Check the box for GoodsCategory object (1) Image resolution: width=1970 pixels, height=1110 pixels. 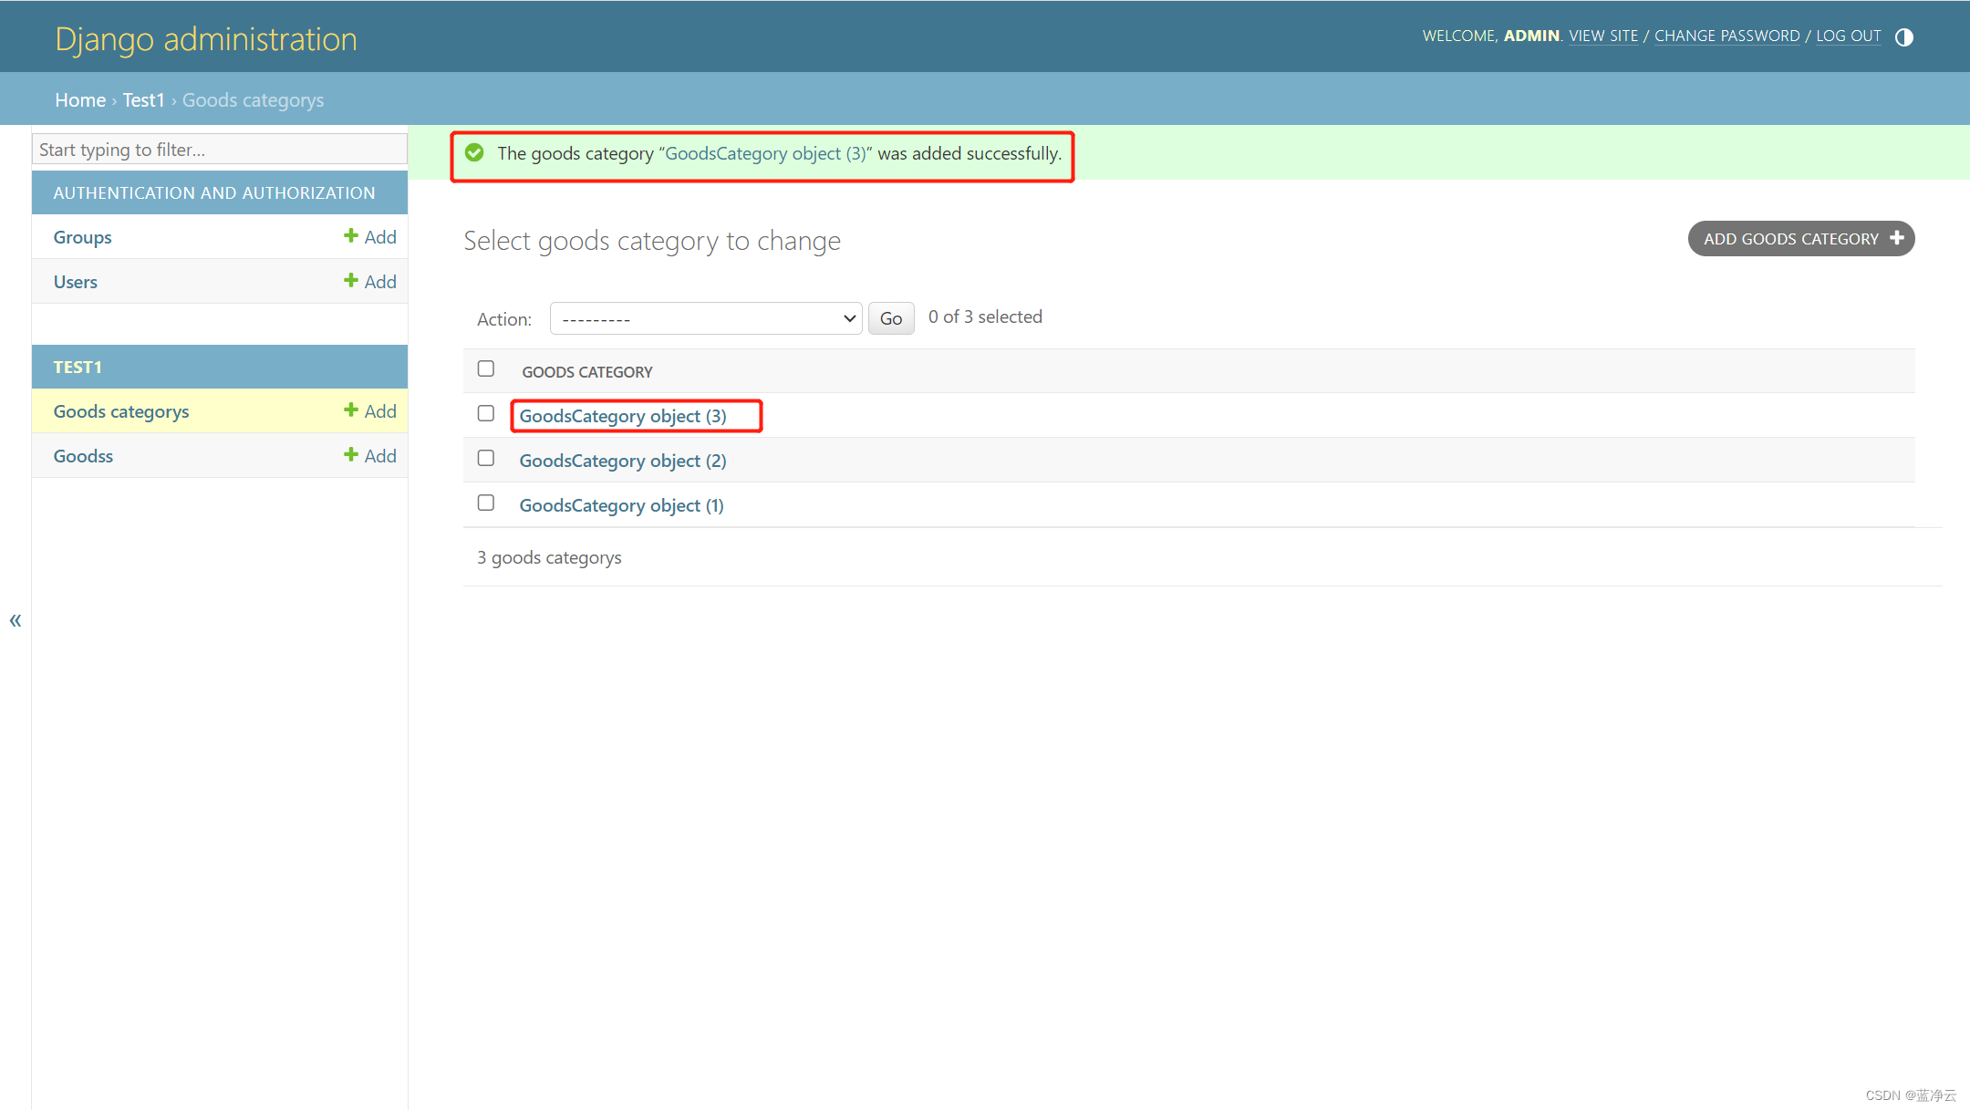click(486, 503)
